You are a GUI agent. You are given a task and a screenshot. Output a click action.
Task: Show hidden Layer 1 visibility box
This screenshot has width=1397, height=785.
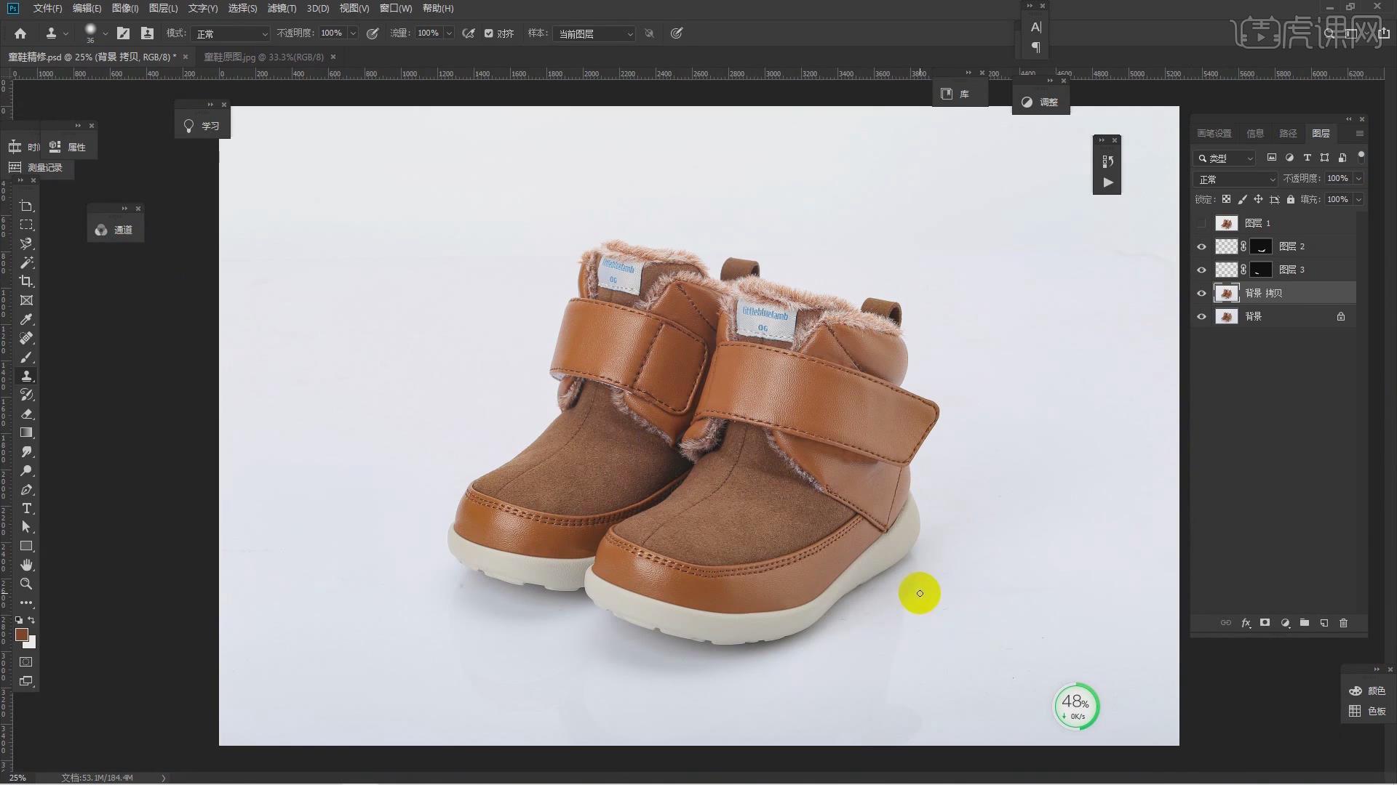[1201, 223]
